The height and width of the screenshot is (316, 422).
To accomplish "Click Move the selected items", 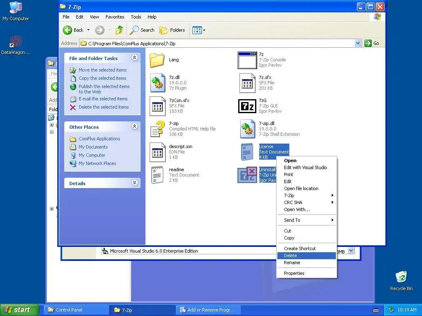I will click(103, 70).
